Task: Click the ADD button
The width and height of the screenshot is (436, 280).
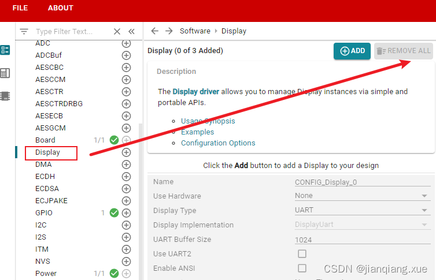Action: click(352, 51)
